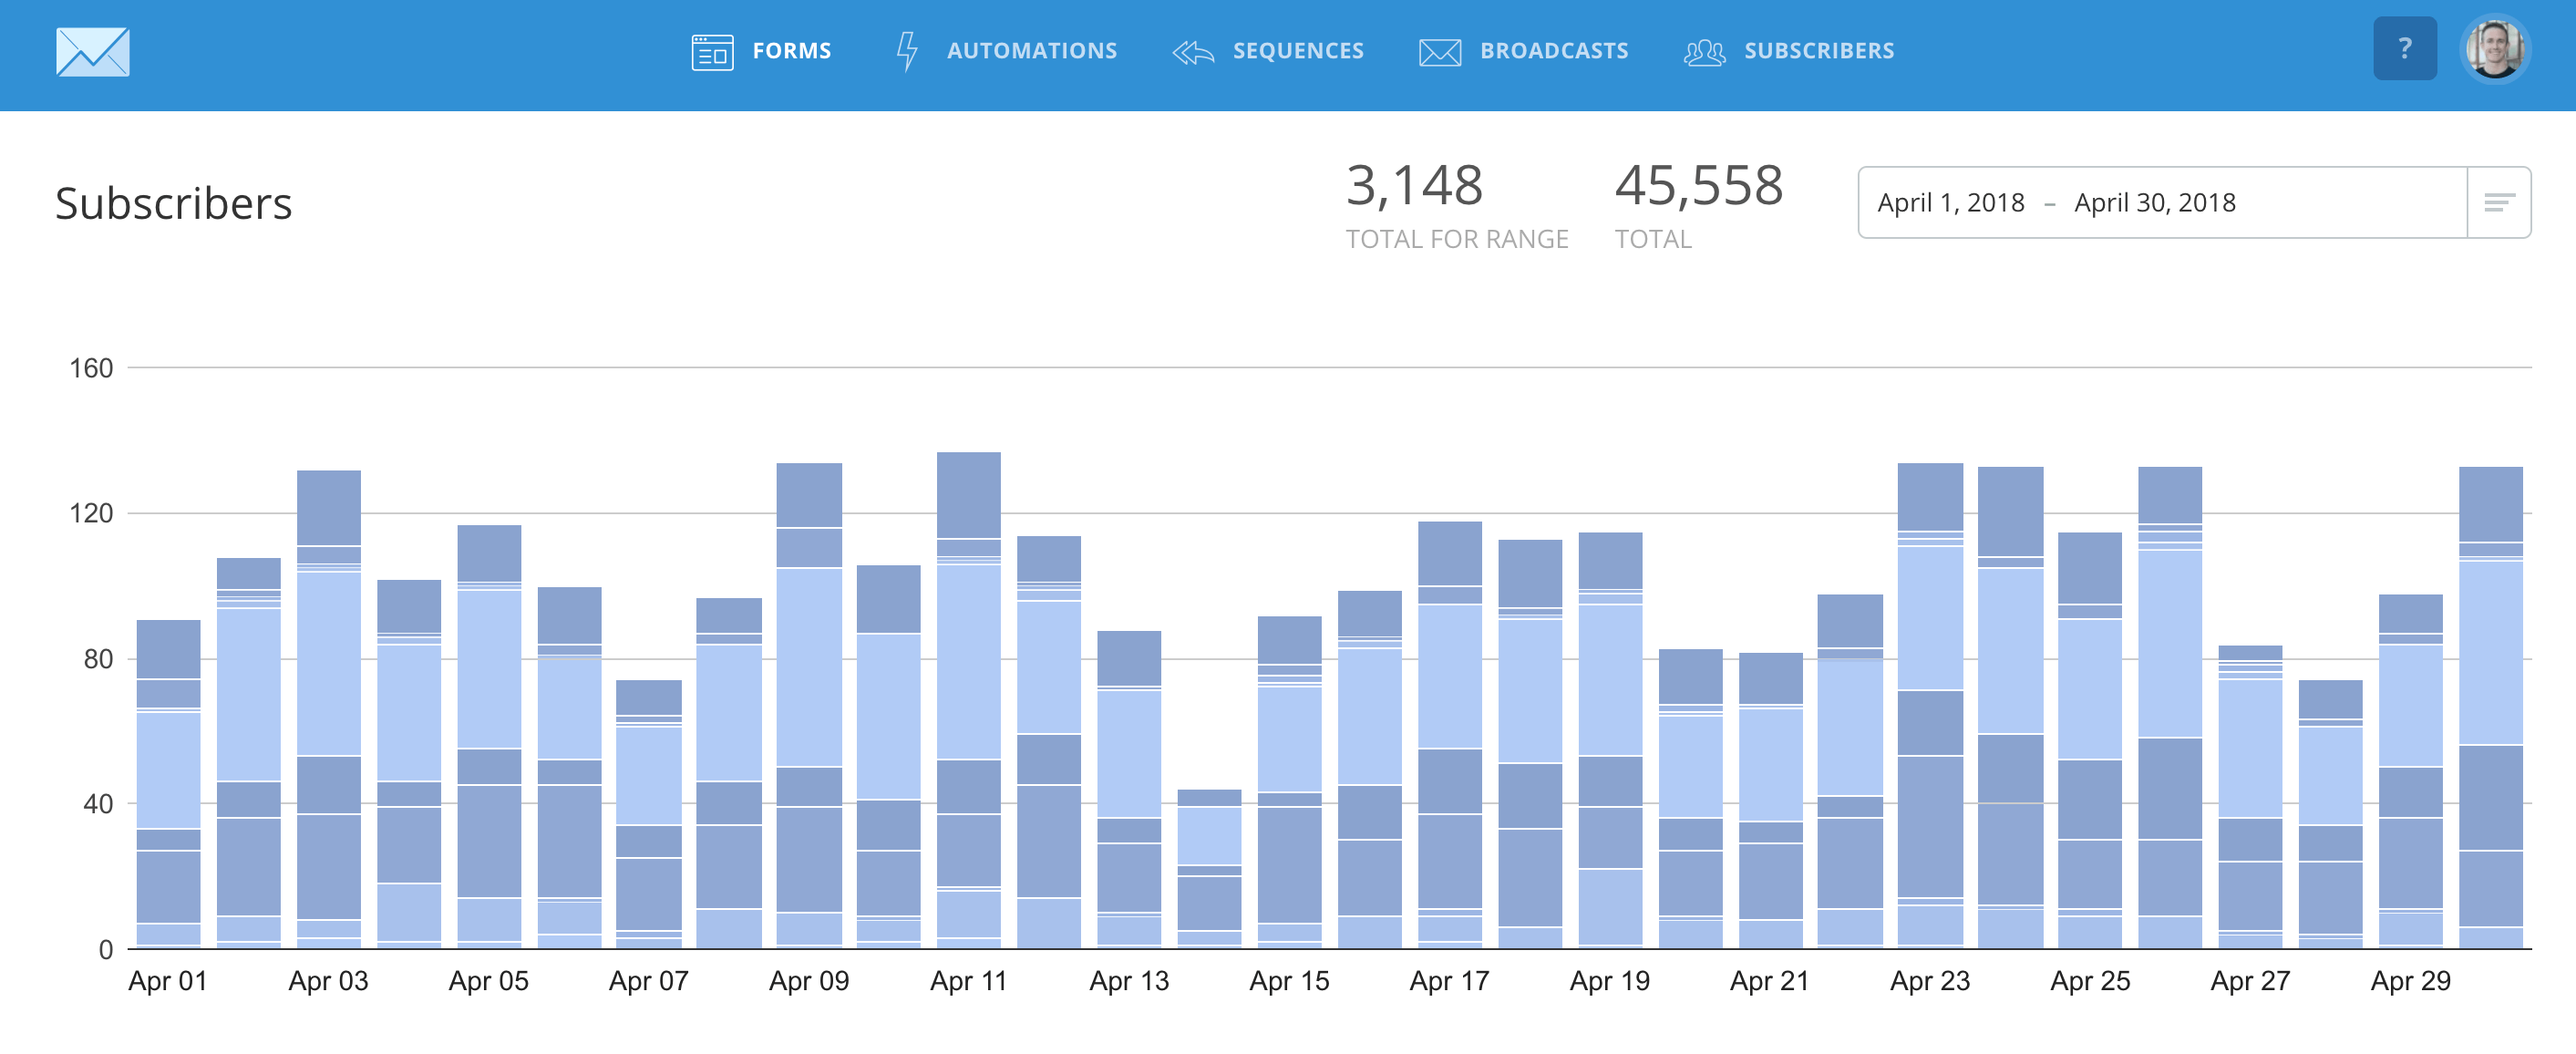This screenshot has height=1054, width=2576.
Task: Switch to the AUTOMATIONS section
Action: point(1032,51)
